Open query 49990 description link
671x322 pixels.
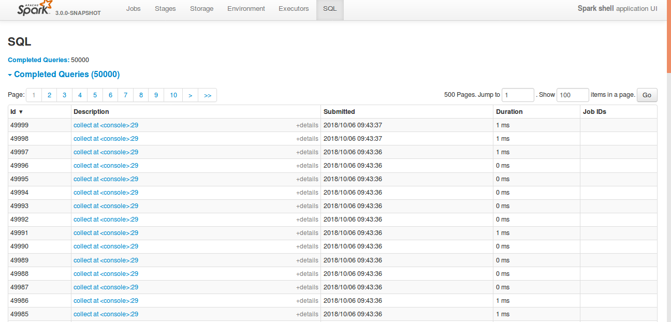tap(106, 246)
